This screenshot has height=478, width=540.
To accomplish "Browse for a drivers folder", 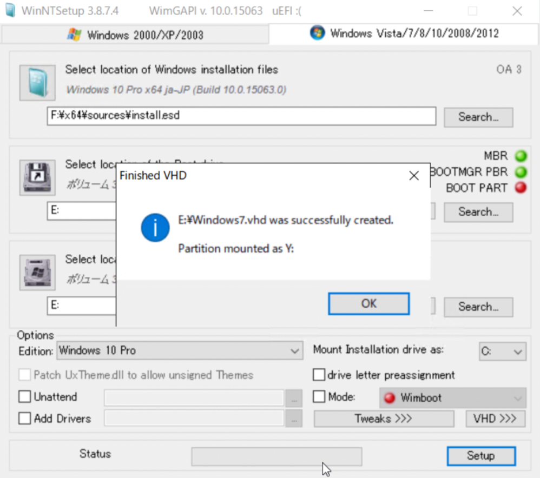I will point(294,419).
